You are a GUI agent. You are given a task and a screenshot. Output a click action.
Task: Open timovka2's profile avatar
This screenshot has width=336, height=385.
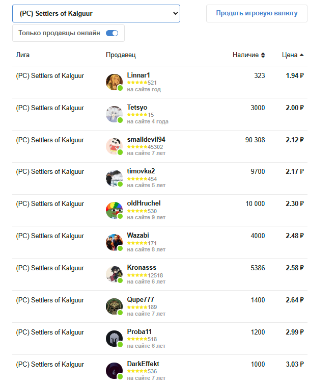(x=114, y=178)
